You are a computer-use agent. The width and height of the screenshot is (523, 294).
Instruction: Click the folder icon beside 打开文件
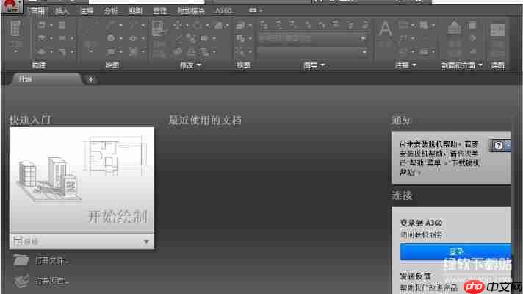point(21,260)
